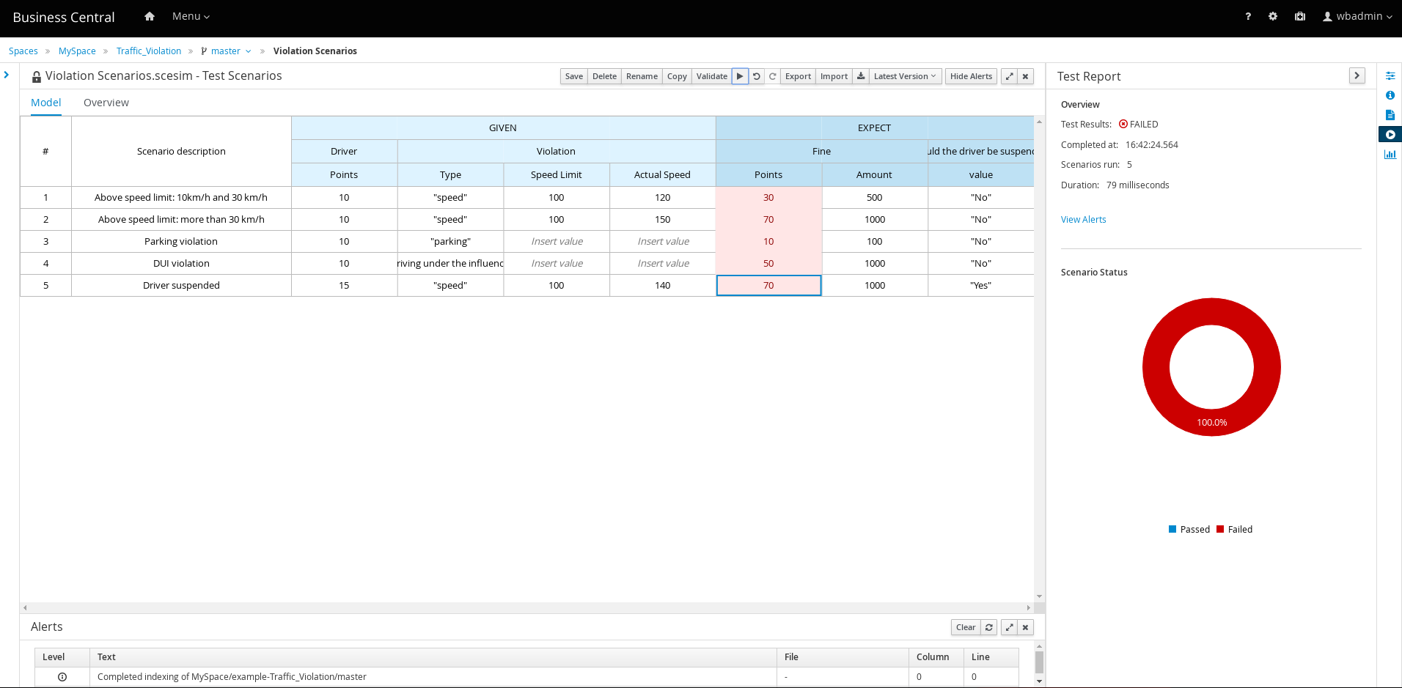The height and width of the screenshot is (688, 1402).
Task: Click the GIVEN column group header
Action: (x=503, y=128)
